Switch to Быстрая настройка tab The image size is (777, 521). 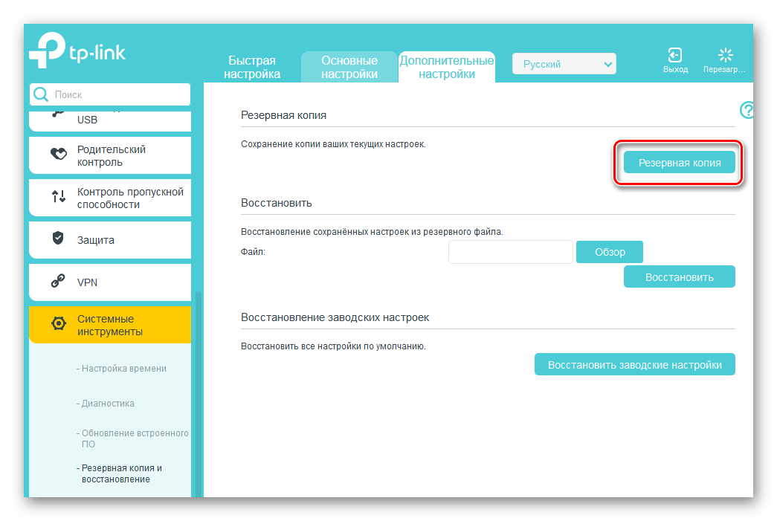(x=252, y=67)
